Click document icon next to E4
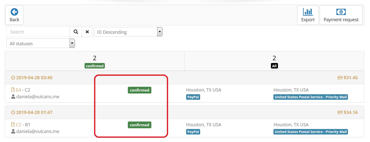Image resolution: width=370 pixels, height=142 pixels. (x=13, y=90)
